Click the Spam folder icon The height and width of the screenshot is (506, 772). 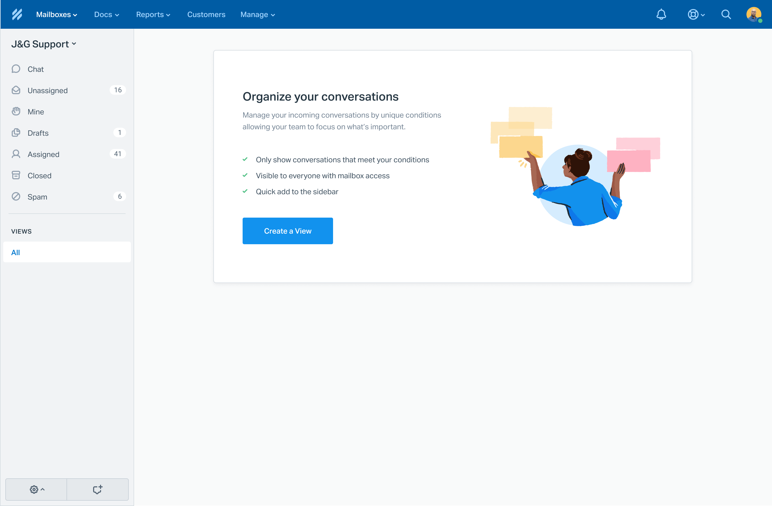click(x=16, y=197)
